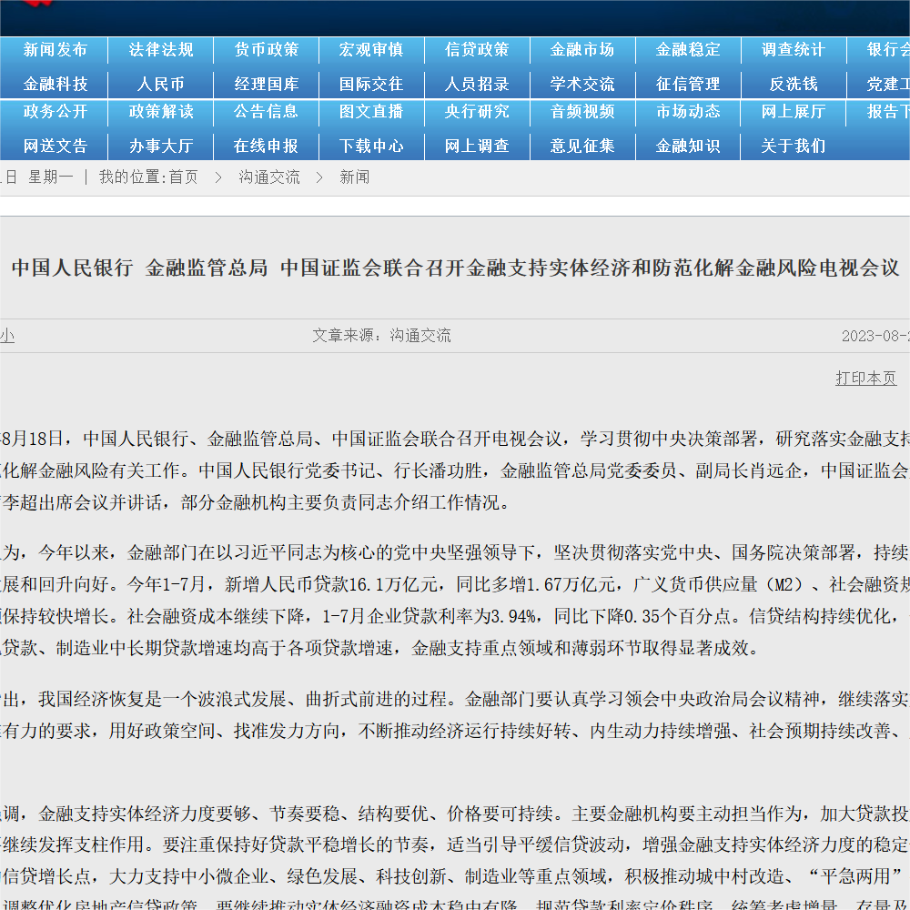Screen dimensions: 910x910
Task: Click the 沟通交流 breadcrumb link
Action: pos(269,177)
